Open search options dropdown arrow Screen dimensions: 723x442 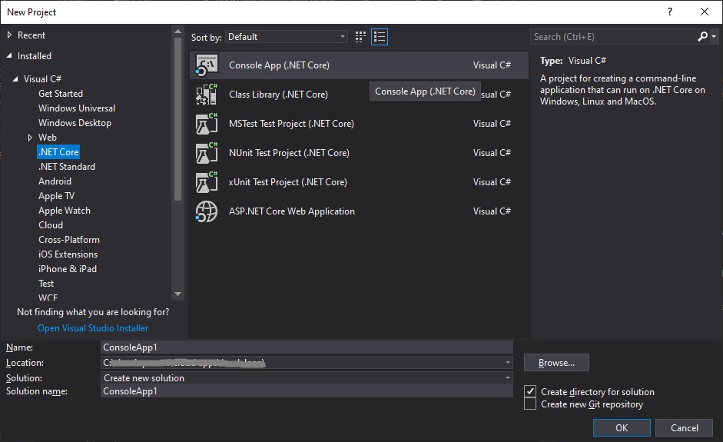coord(714,36)
